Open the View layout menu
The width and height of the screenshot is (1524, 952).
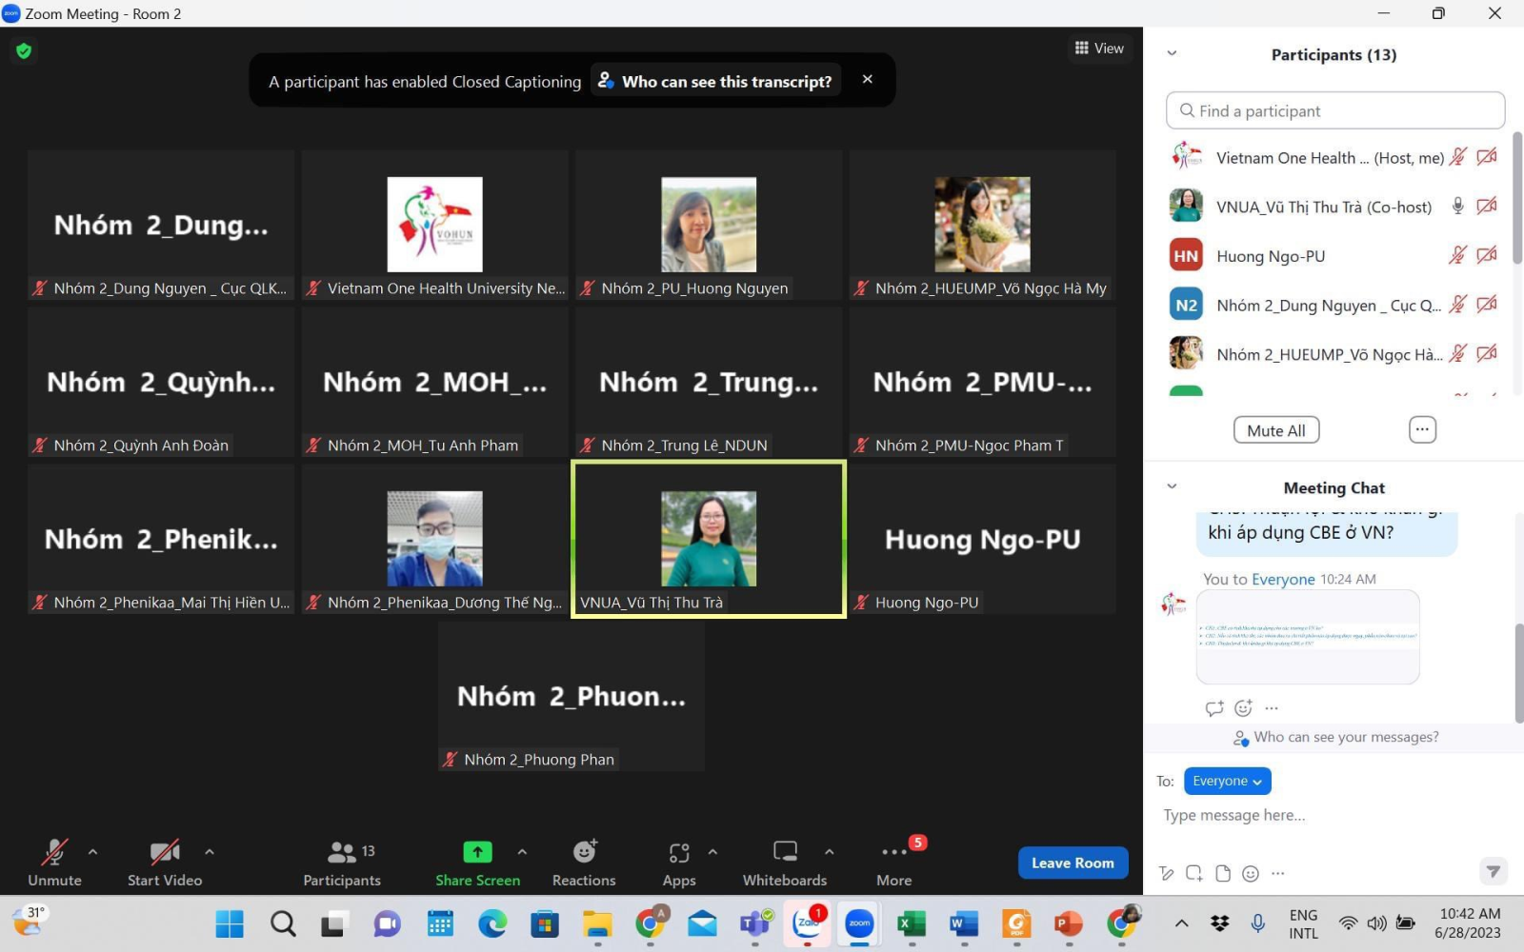tap(1099, 49)
